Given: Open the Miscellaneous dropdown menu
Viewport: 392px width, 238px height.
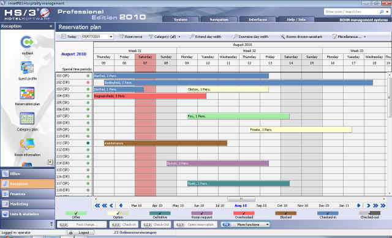Looking at the screenshot, I should pyautogui.click(x=365, y=37).
